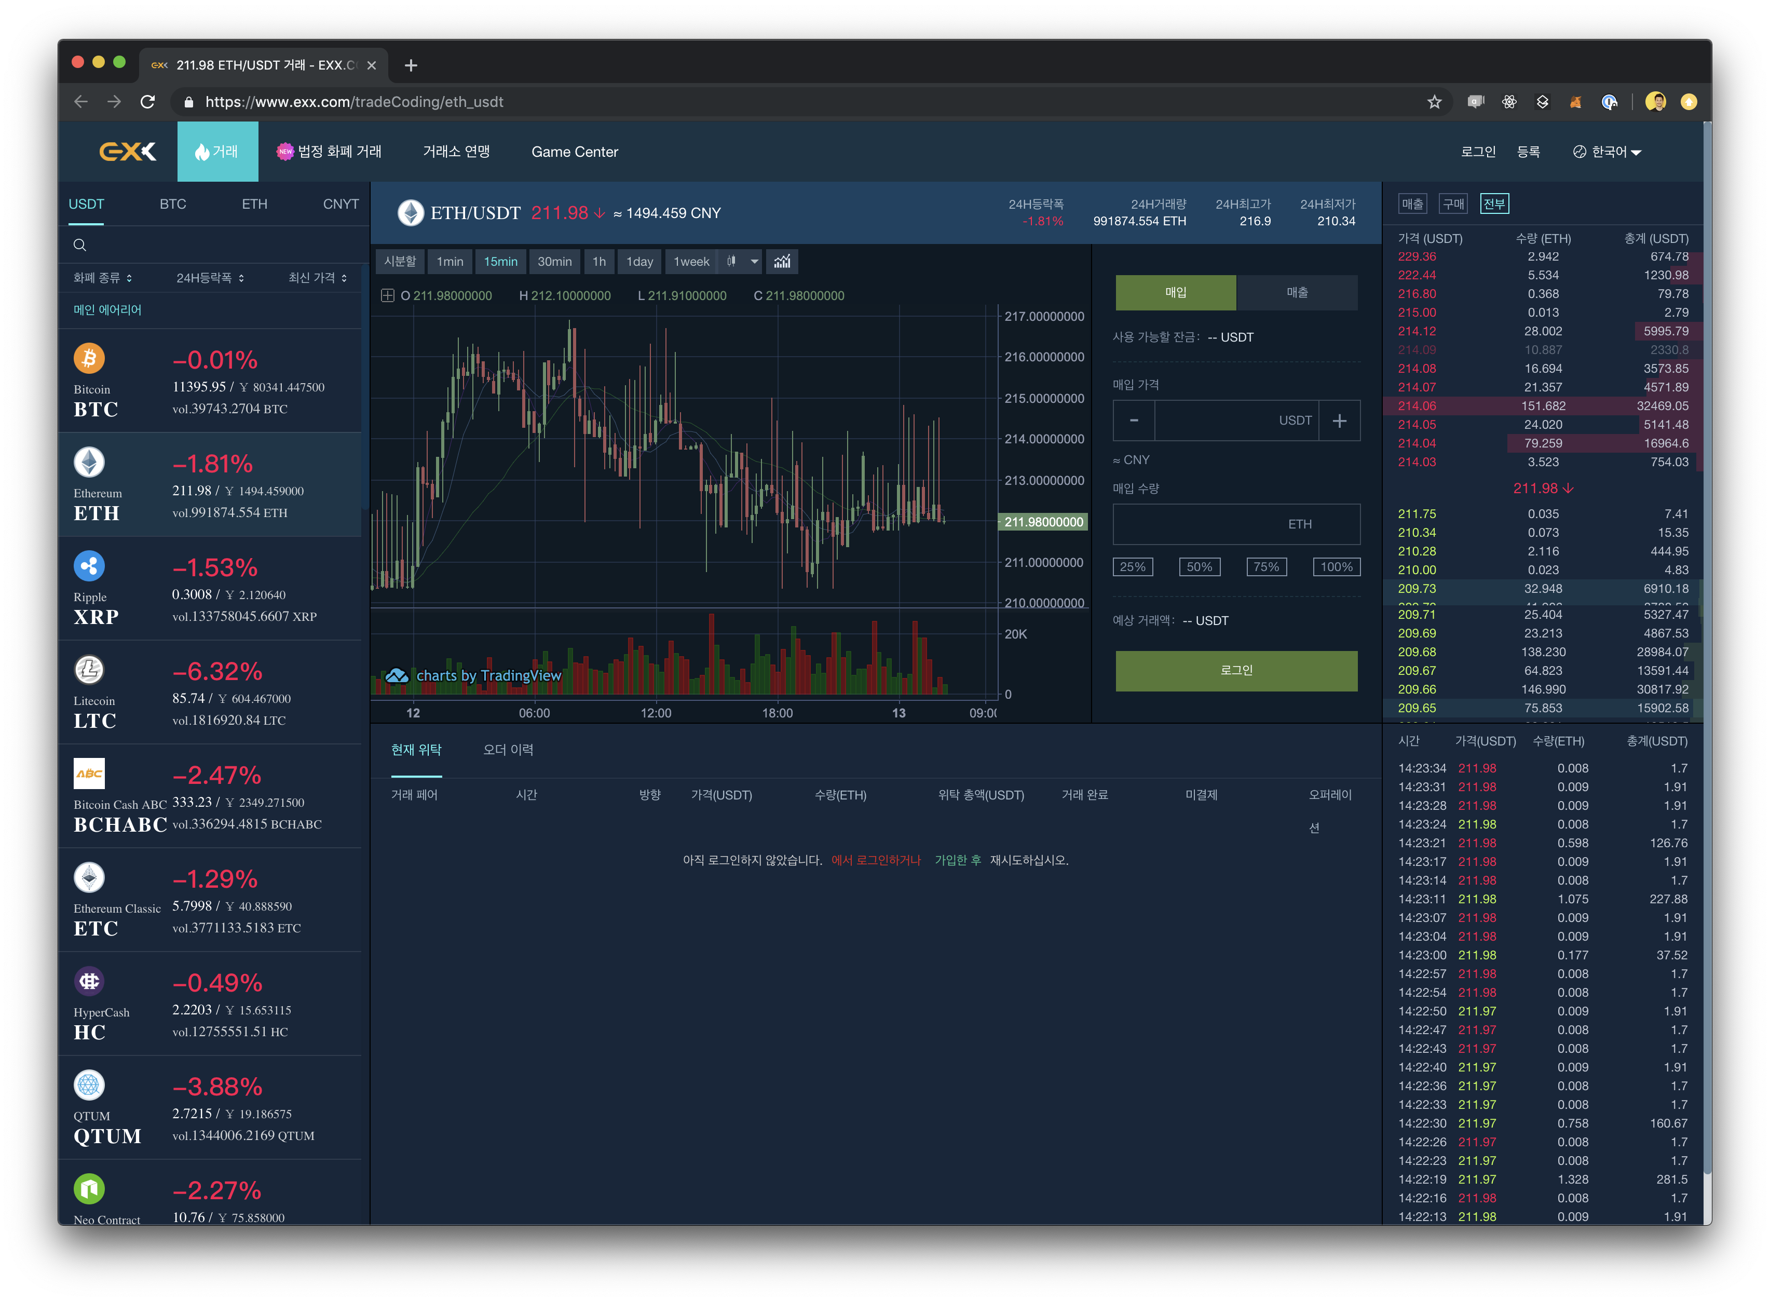Select USDT market tab
The image size is (1770, 1302).
click(86, 204)
